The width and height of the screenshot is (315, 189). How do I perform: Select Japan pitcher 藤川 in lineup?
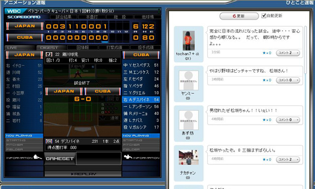point(24,100)
